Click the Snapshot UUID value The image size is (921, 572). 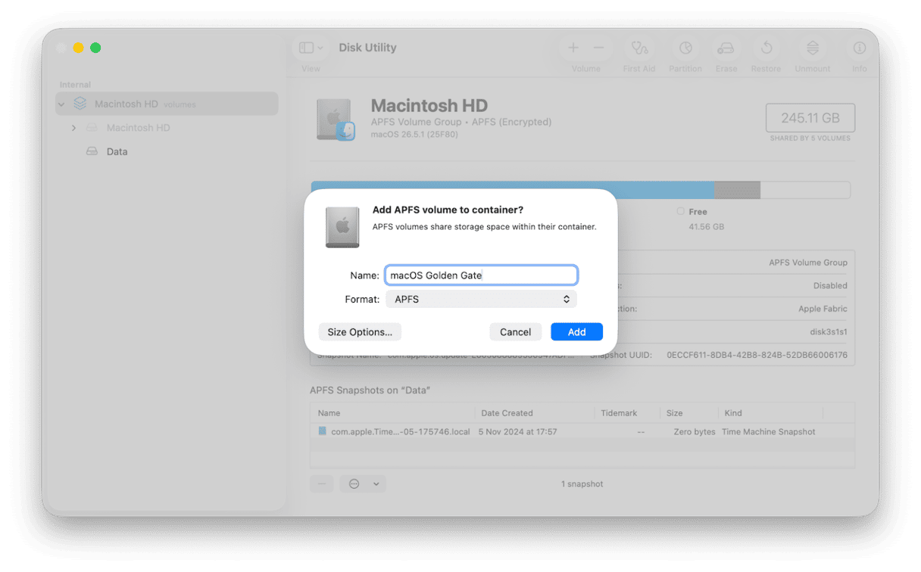point(757,355)
